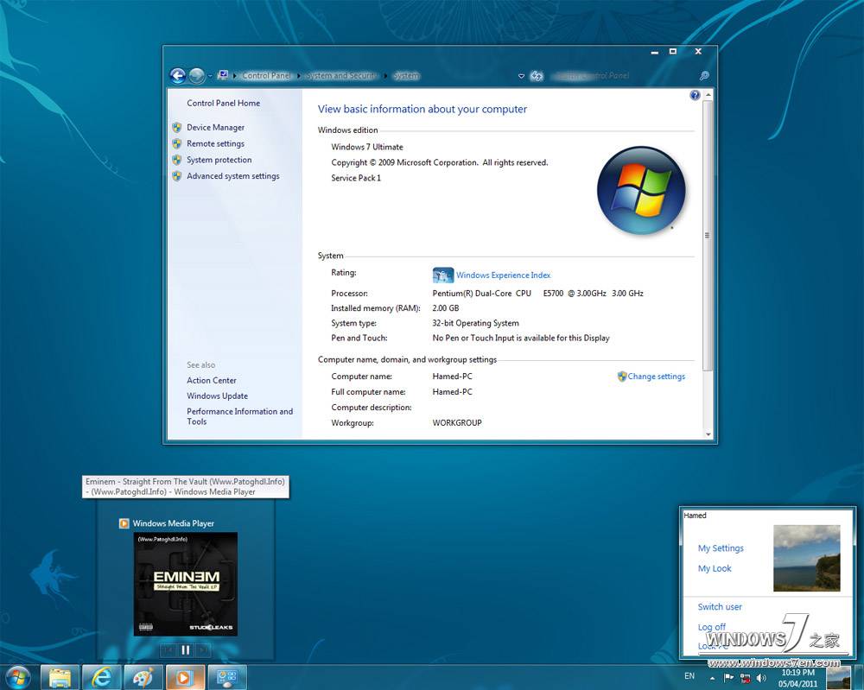The image size is (864, 690).
Task: Click the back navigation arrow
Action: [178, 76]
